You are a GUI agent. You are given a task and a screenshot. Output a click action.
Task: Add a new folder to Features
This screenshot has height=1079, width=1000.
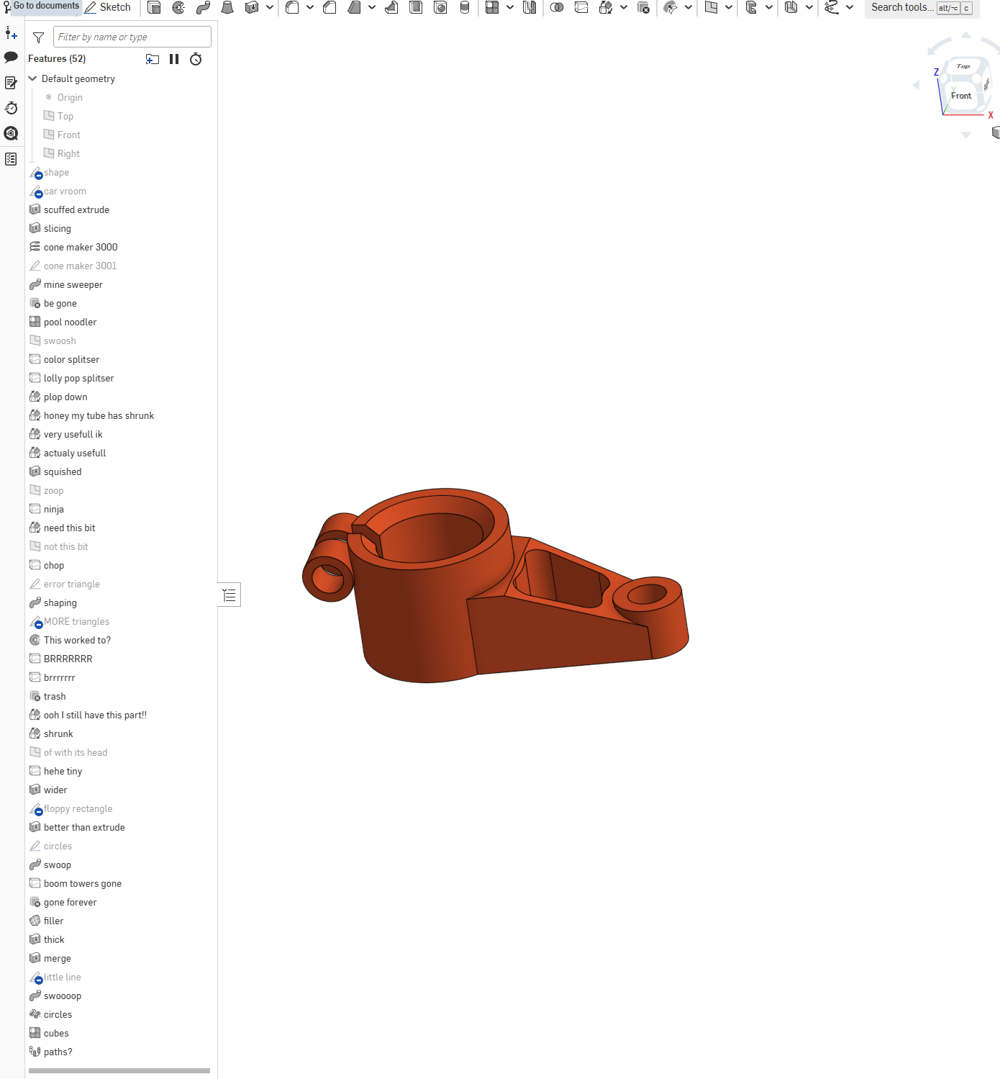pyautogui.click(x=153, y=59)
